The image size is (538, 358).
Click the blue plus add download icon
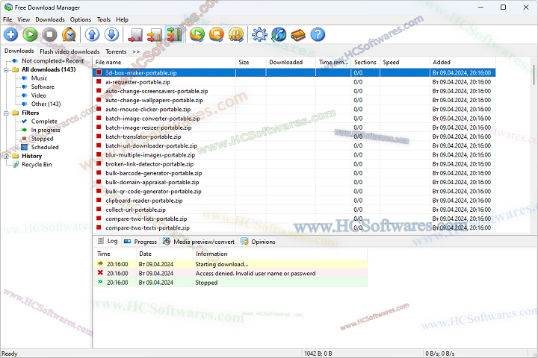(10, 34)
